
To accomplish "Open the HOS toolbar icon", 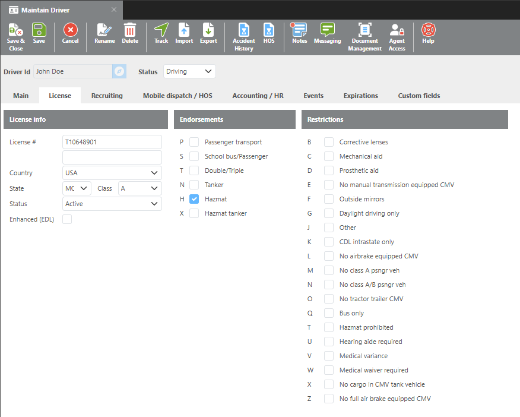I will tap(269, 30).
